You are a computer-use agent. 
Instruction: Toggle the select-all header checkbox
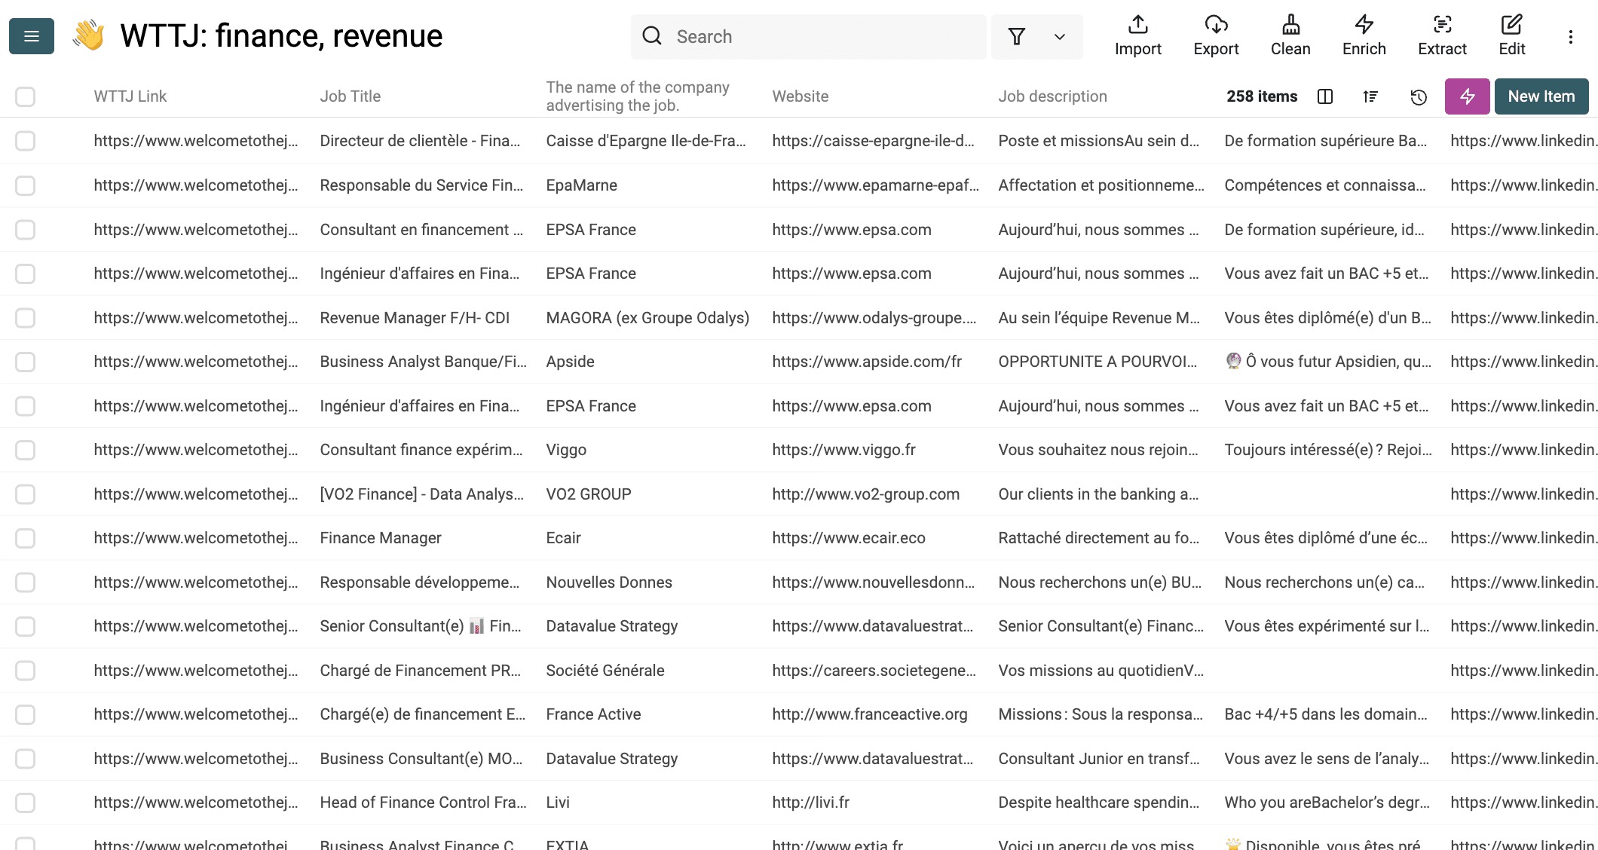click(x=26, y=96)
